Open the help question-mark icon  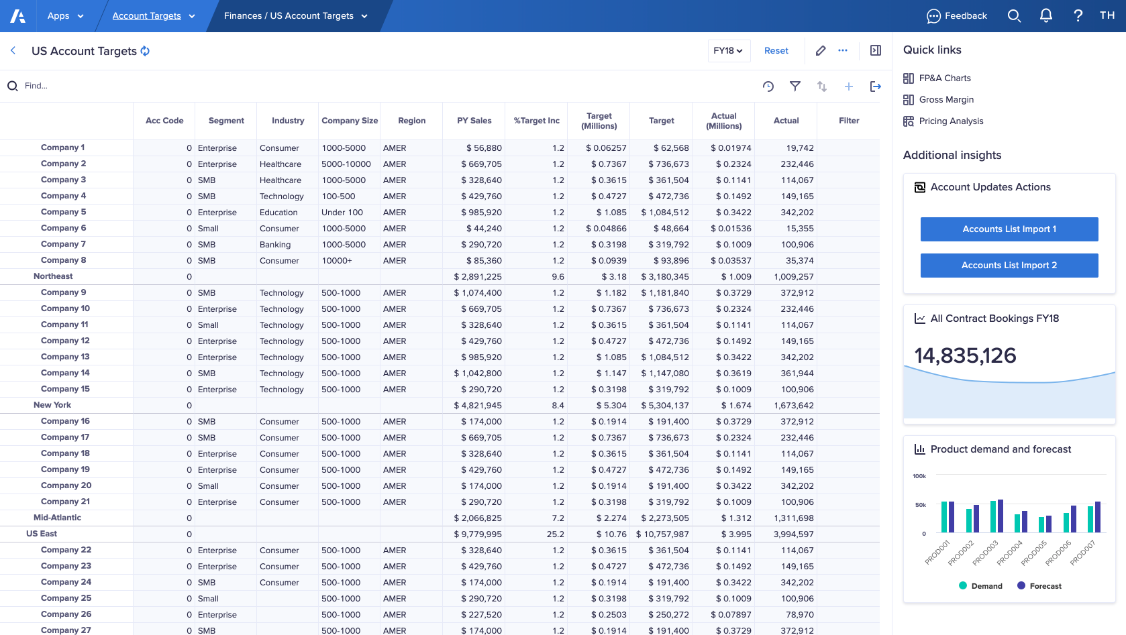[1078, 15]
